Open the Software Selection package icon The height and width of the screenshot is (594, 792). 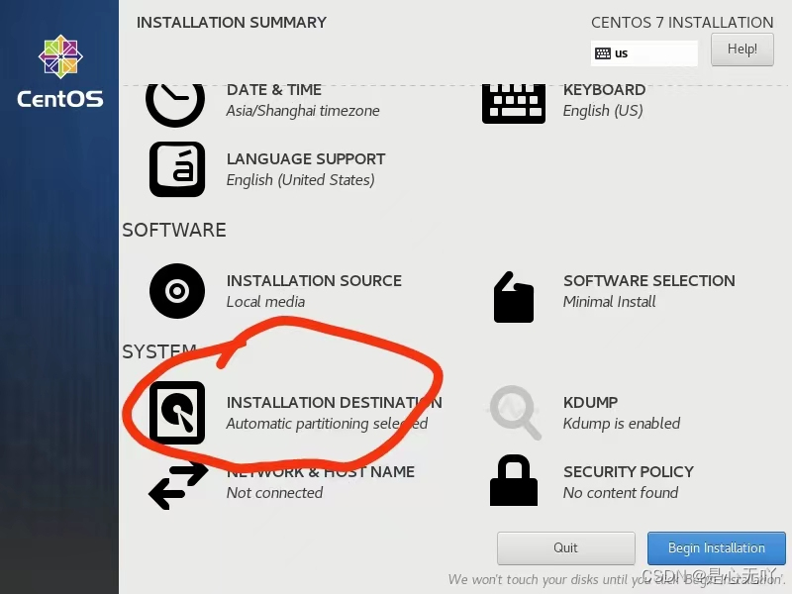point(514,297)
